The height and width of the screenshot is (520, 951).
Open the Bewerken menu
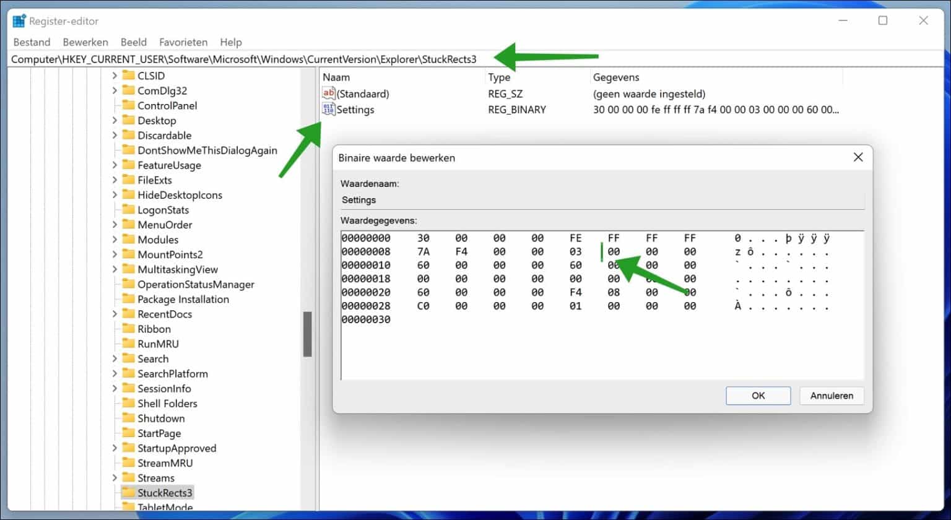click(x=85, y=42)
